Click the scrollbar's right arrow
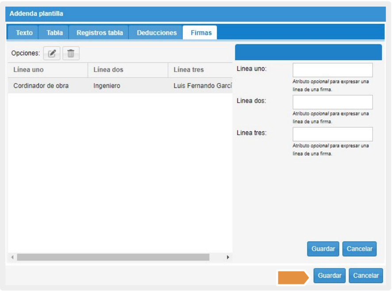Viewport: 392px width, 291px height. [x=228, y=257]
